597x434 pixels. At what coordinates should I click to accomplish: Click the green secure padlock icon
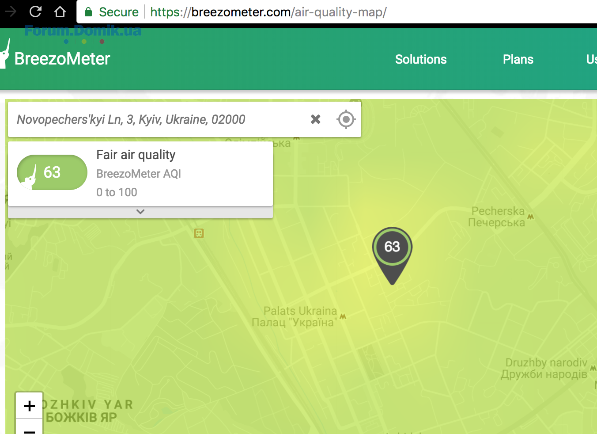pos(88,12)
